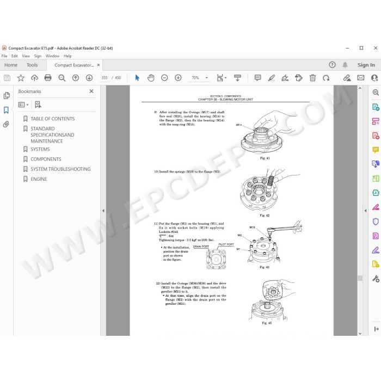Go to the SYSTEMS bookmark
This screenshot has width=381, height=381.
pos(40,149)
